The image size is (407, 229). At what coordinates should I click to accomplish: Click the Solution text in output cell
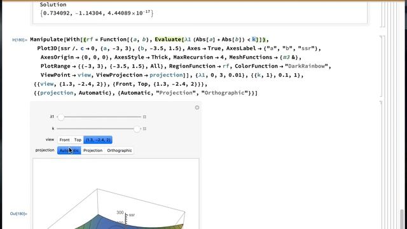(x=53, y=4)
